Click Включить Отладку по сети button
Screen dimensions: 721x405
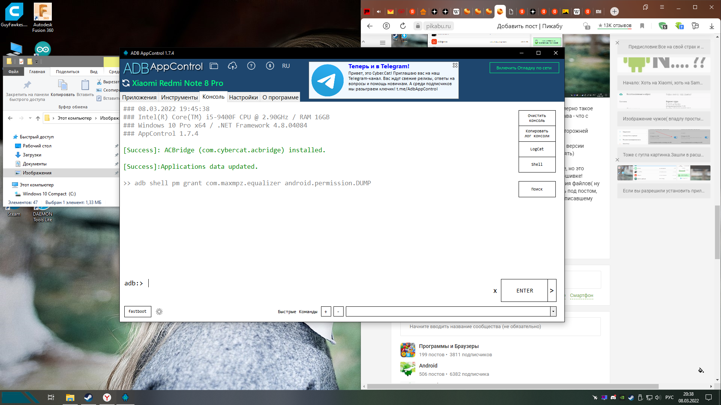click(x=524, y=68)
